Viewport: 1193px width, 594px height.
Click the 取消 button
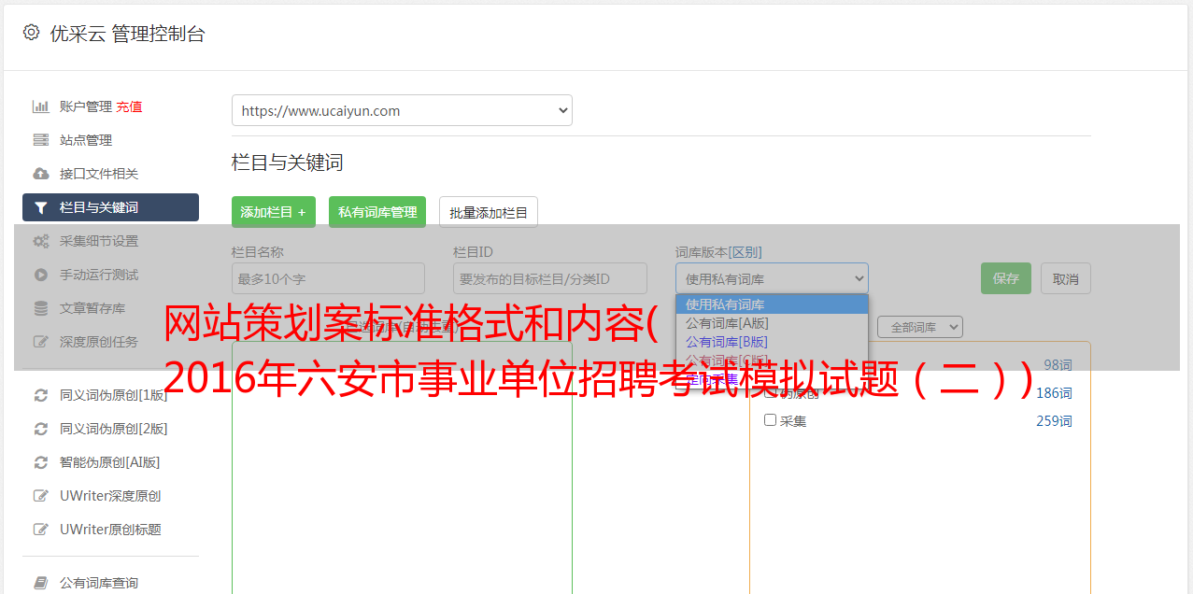coord(1066,278)
